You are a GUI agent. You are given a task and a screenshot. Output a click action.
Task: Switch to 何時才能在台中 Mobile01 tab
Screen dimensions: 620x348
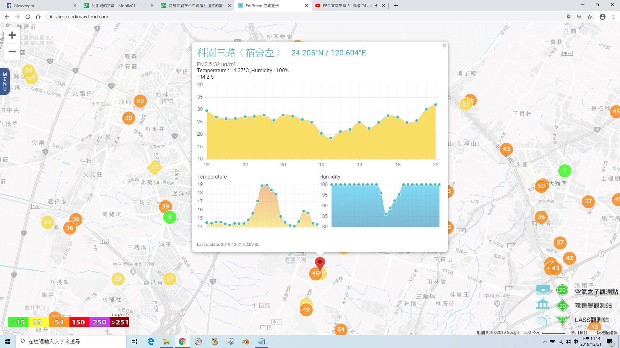(x=195, y=5)
